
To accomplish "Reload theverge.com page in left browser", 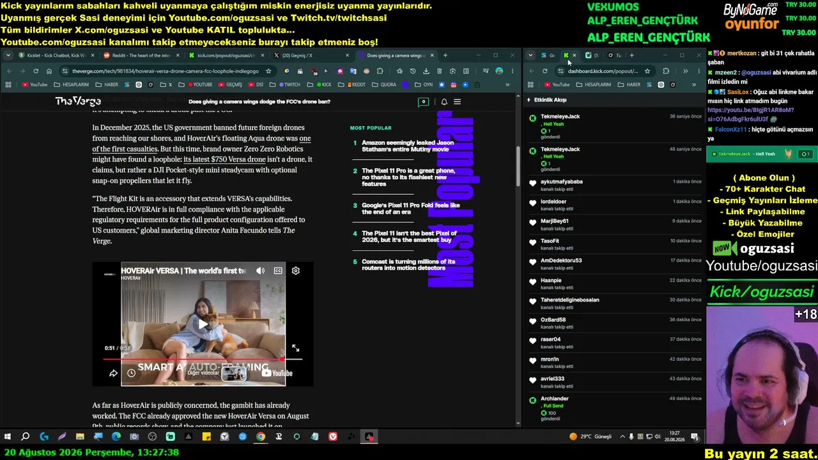I will pyautogui.click(x=36, y=71).
